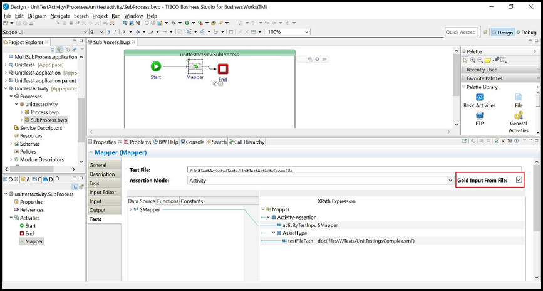The height and width of the screenshot is (291, 543).
Task: Open the font name dropdown Segoe UI
Action: (86, 32)
